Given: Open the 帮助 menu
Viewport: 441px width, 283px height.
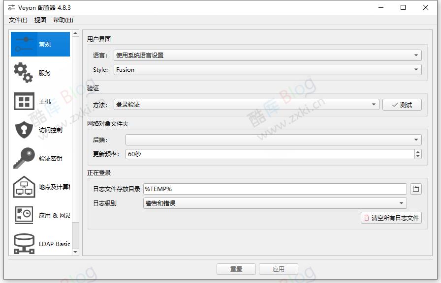Looking at the screenshot, I should [x=63, y=20].
